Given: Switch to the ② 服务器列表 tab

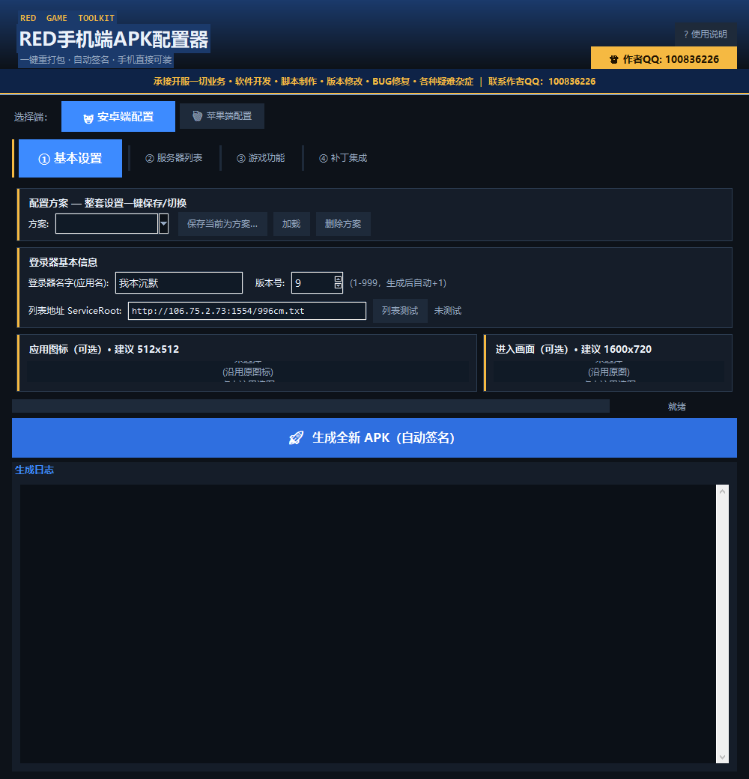Looking at the screenshot, I should 174,158.
